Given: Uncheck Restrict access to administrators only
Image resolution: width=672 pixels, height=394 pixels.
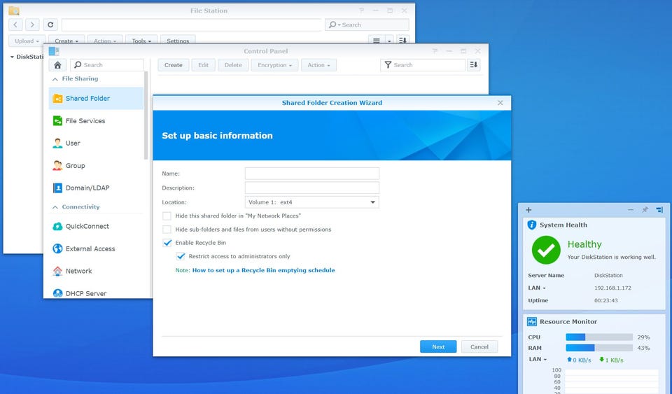Looking at the screenshot, I should click(181, 257).
